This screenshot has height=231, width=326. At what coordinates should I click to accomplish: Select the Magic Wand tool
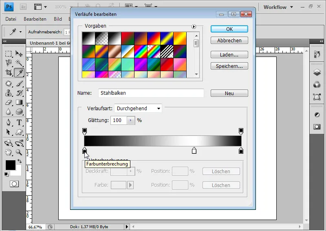coord(19,63)
